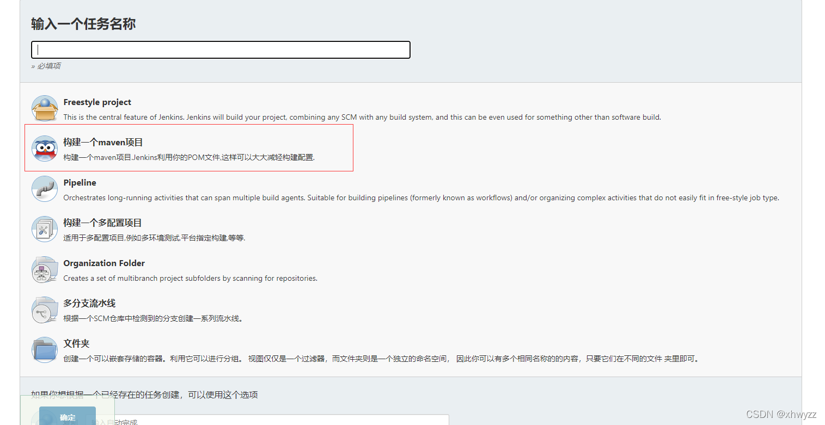
Task: Click the multibranch subfolders description text
Action: [190, 278]
